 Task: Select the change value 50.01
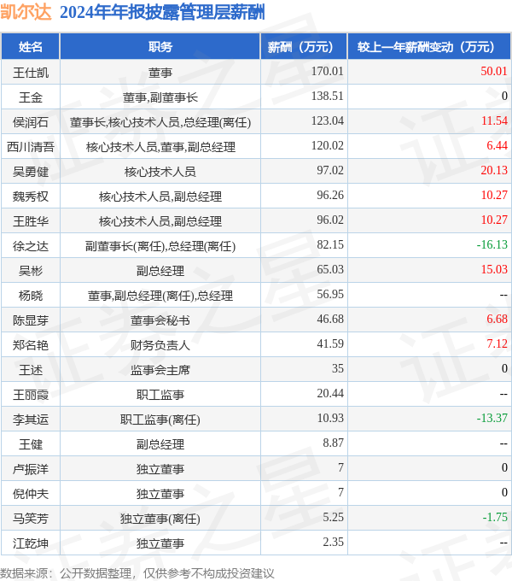[494, 71]
